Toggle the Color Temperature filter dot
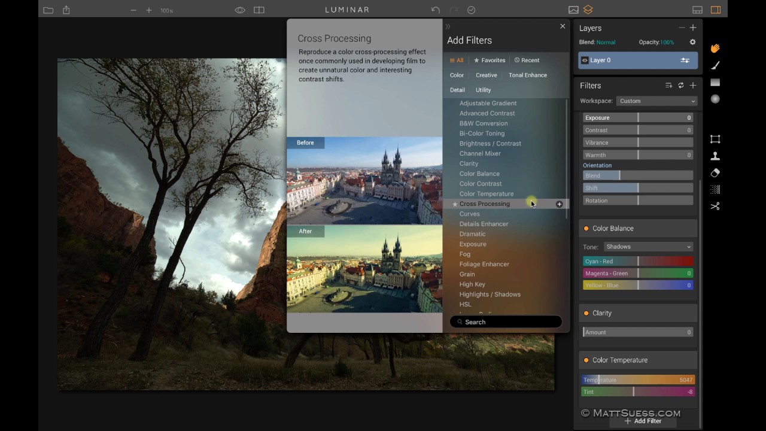The image size is (766, 431). pos(586,360)
